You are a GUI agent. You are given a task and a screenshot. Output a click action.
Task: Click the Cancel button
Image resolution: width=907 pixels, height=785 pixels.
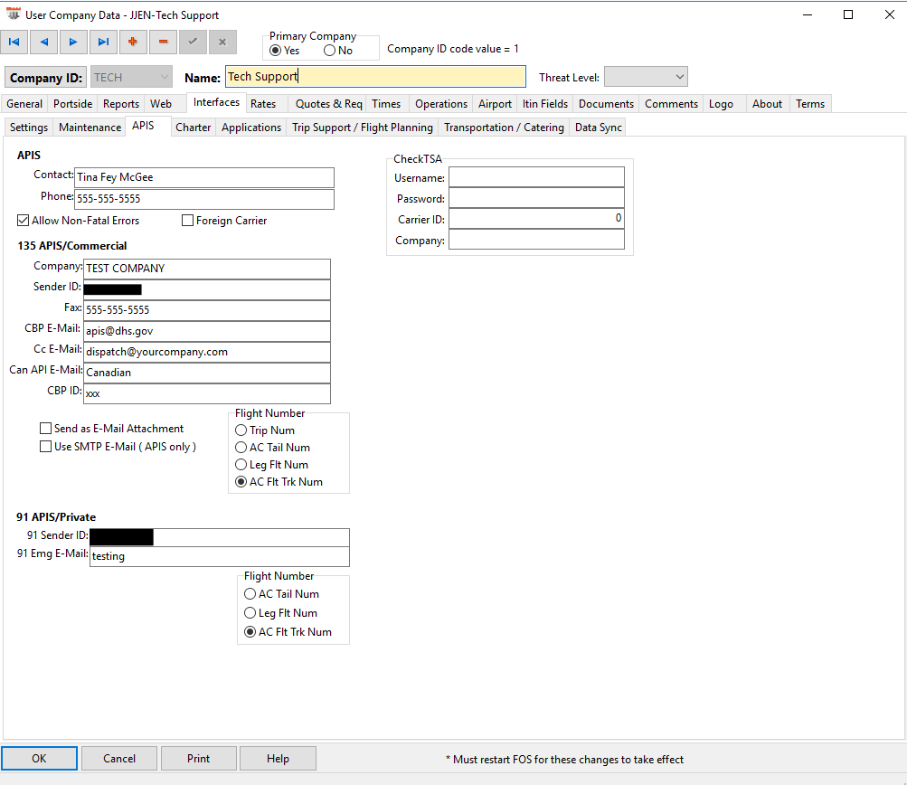tap(119, 759)
